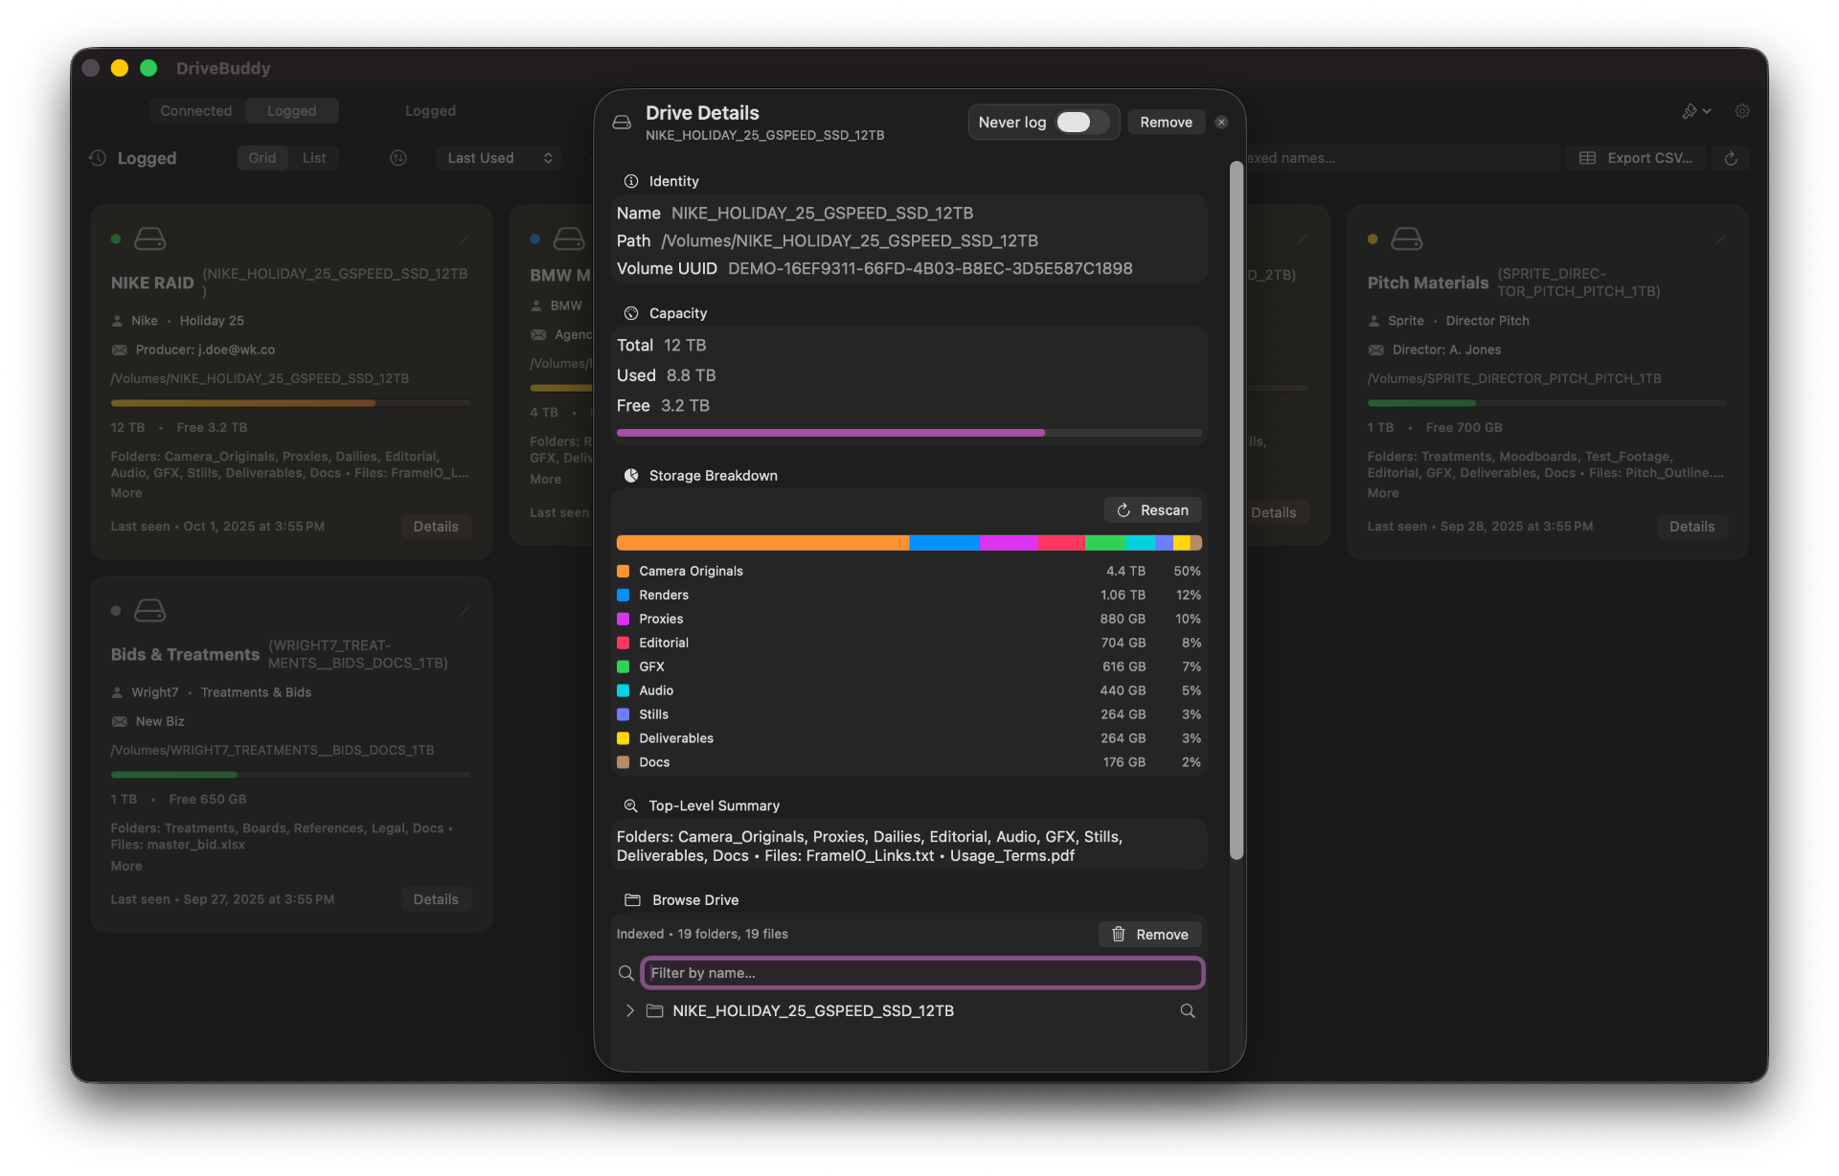Screen dimensions: 1839x1176
Task: Edit Pitch Materials card pencil icon
Action: [x=1720, y=238]
